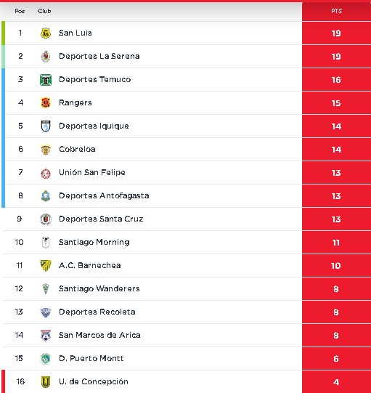Click the PTS column header
Screen dimensions: 371x393
pos(336,12)
